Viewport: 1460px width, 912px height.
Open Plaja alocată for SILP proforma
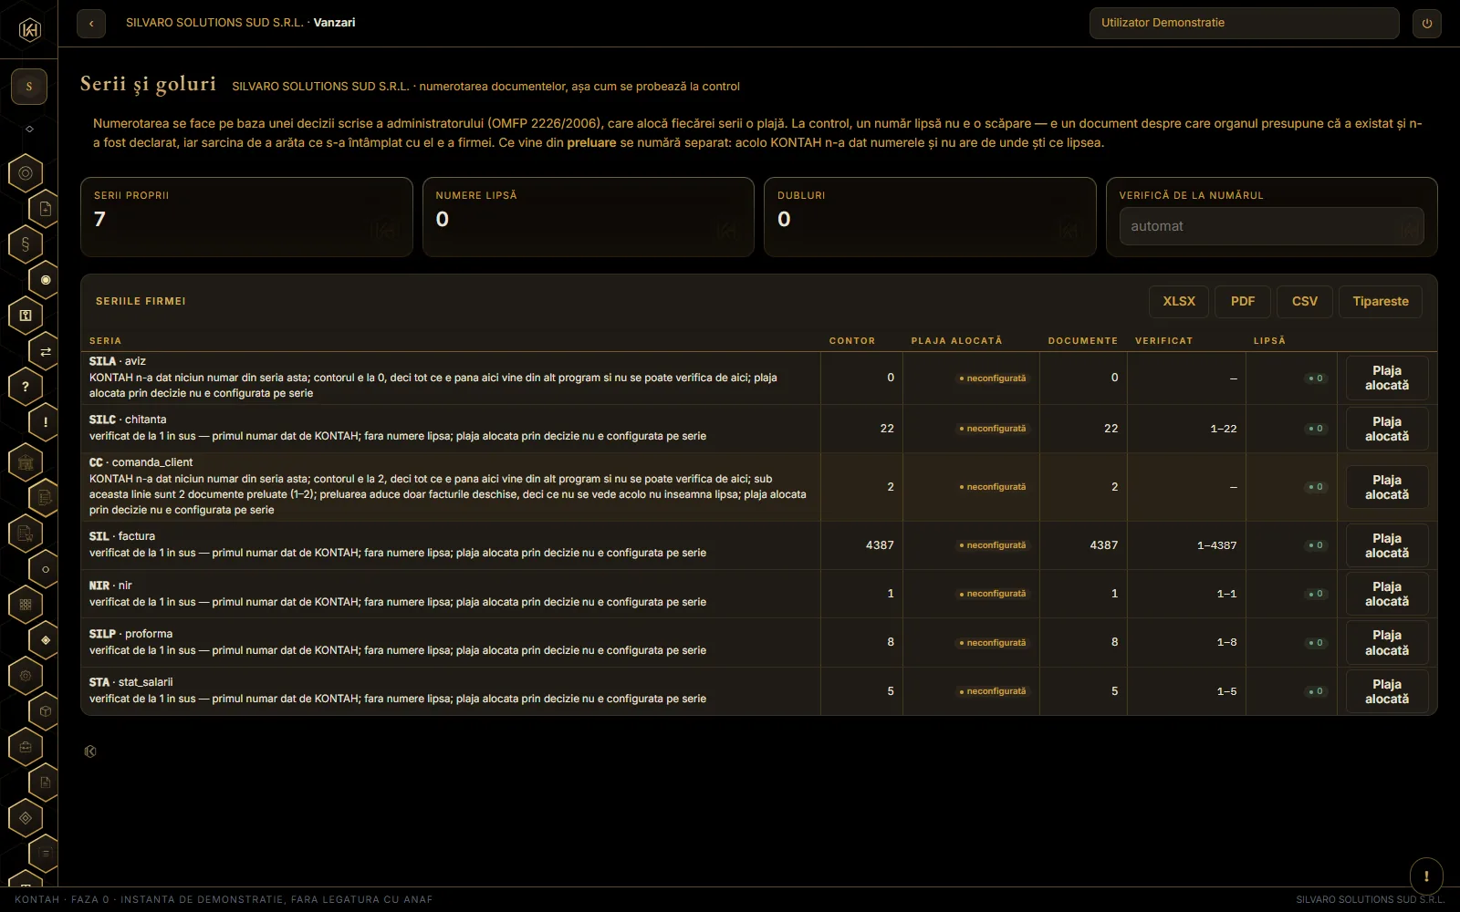(1387, 643)
